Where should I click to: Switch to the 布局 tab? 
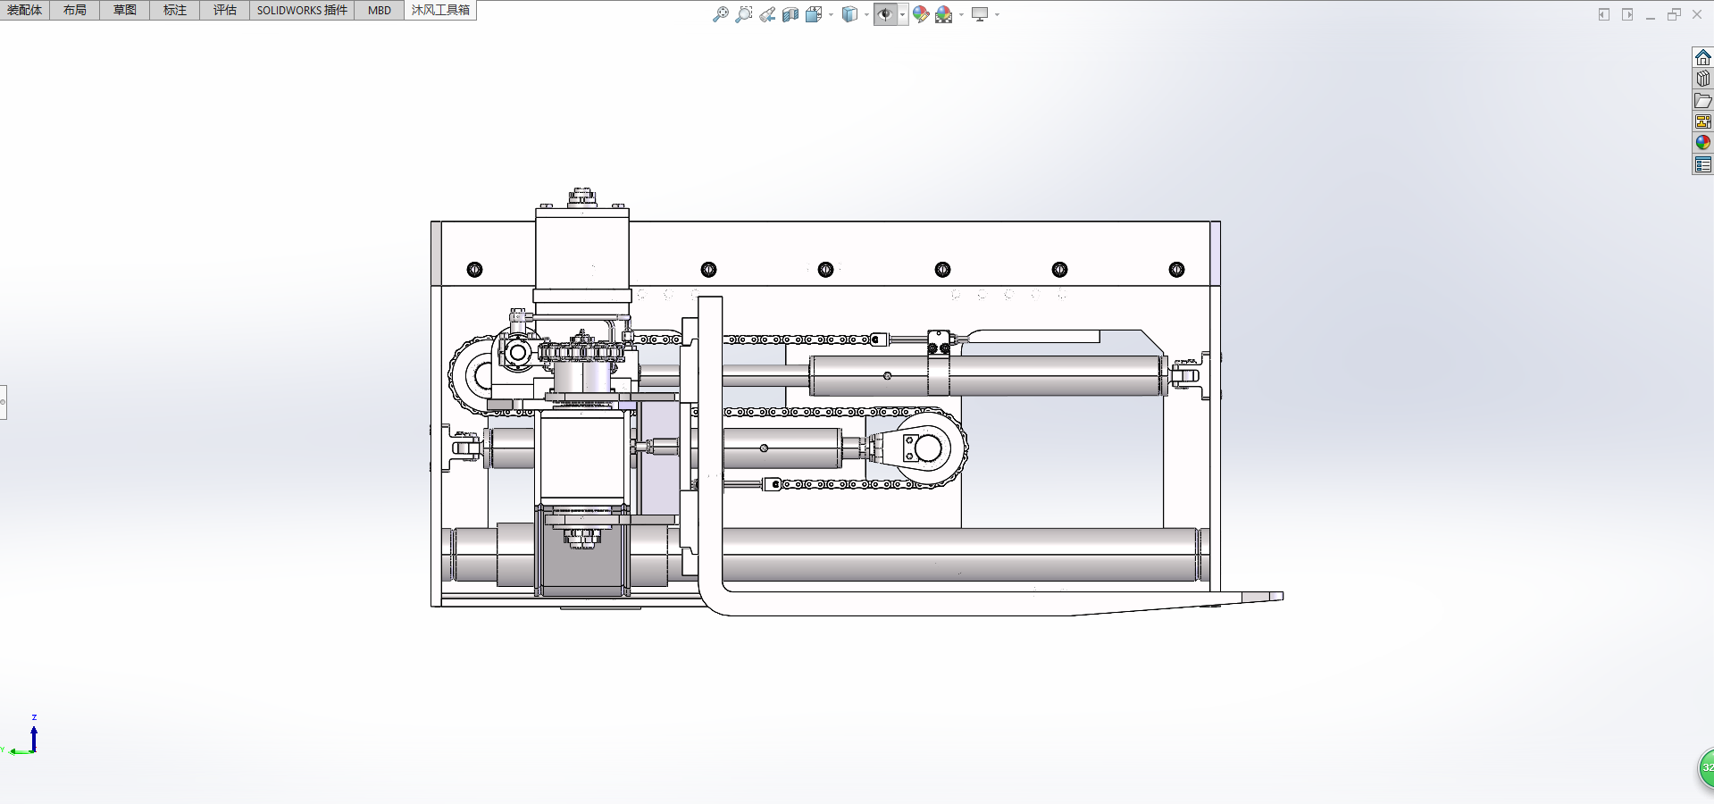(75, 10)
